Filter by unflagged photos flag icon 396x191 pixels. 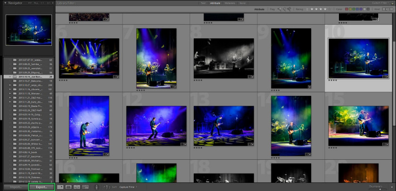(x=284, y=9)
